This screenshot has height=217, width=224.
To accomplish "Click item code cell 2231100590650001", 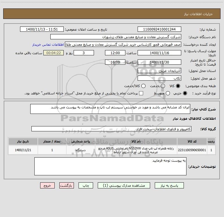I will point(192,150).
